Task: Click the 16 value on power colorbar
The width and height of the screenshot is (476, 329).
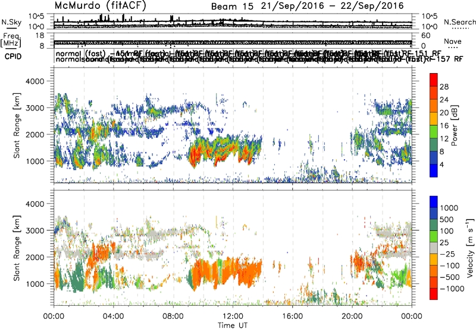Action: (x=444, y=126)
